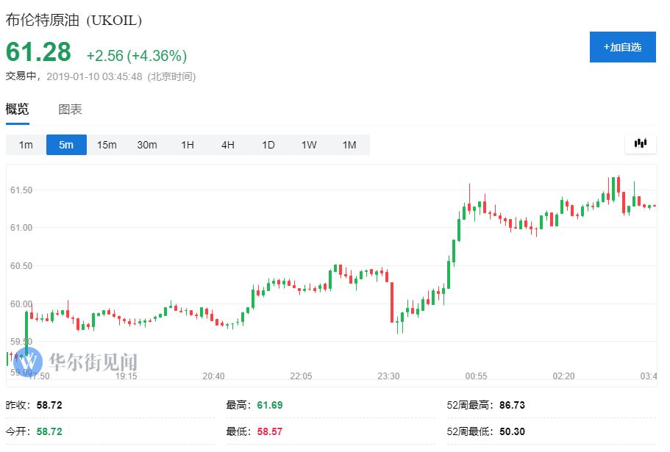The image size is (670, 452).
Task: Click the 最高 61.69 value
Action: [x=269, y=405]
